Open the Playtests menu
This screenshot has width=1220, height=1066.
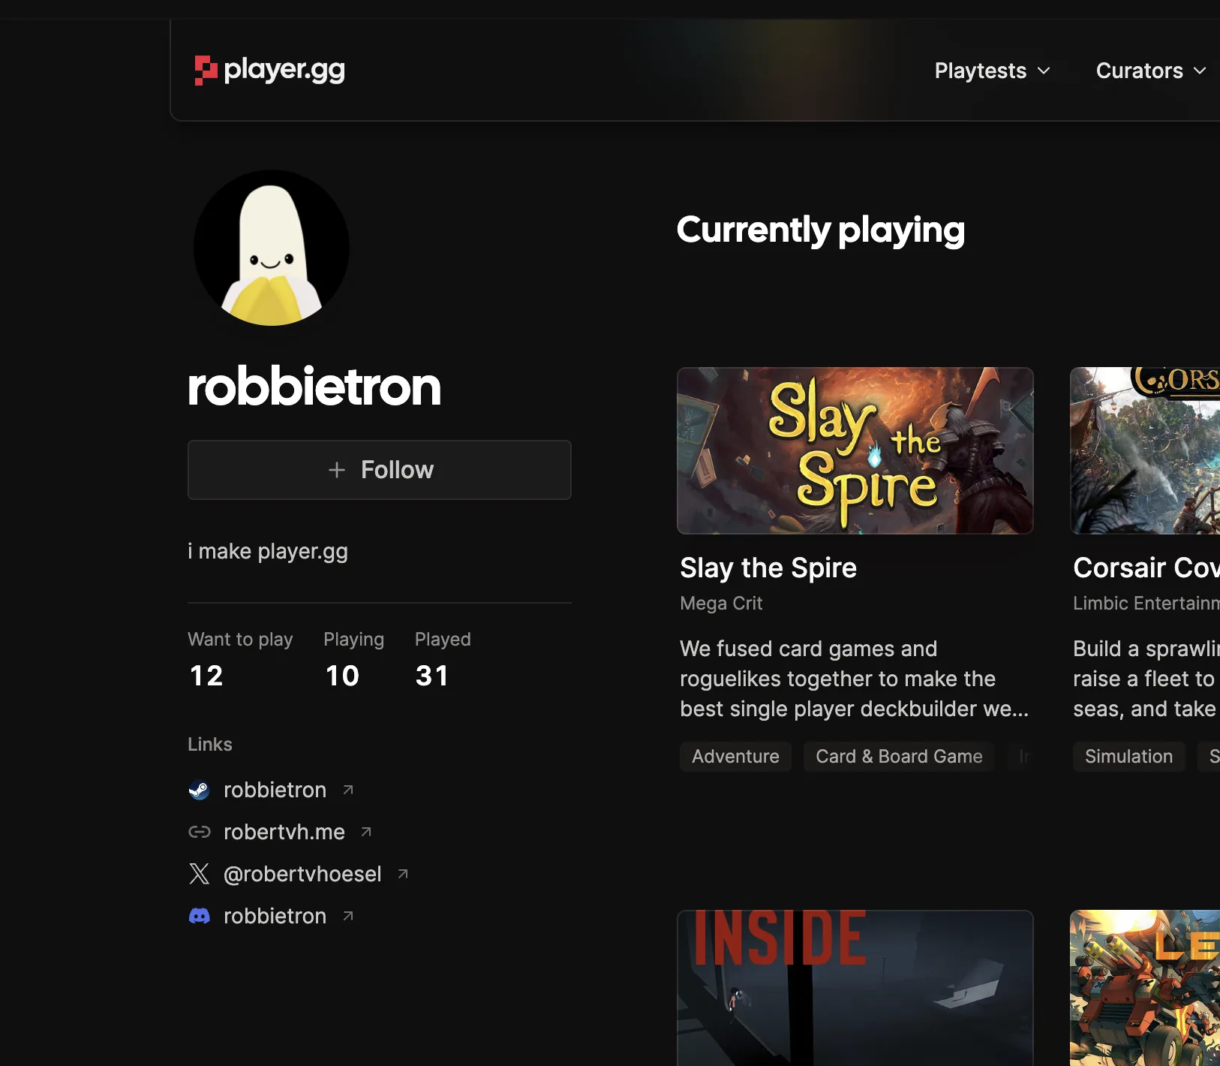click(x=992, y=71)
